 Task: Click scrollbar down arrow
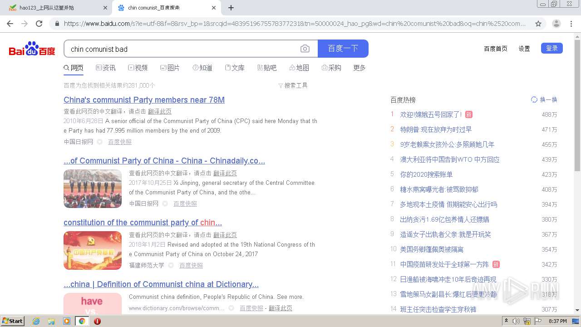tap(577, 311)
